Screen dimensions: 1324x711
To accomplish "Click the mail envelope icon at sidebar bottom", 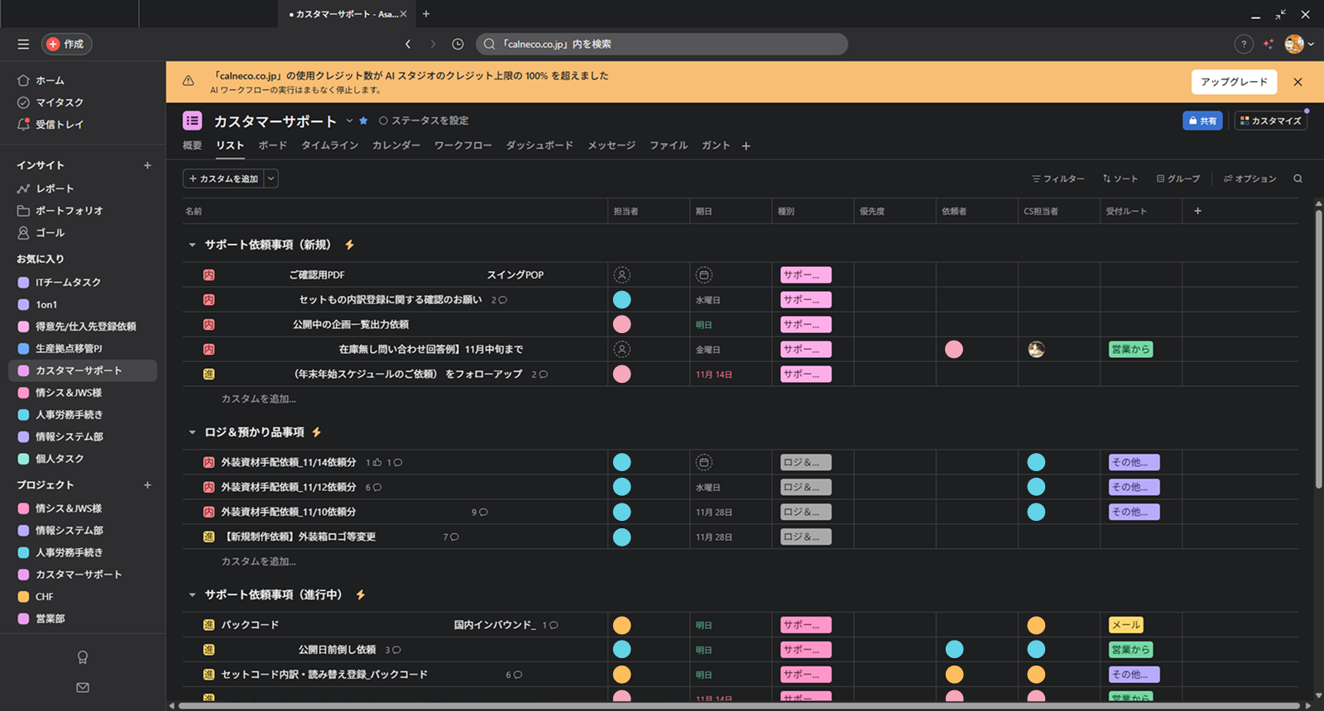I will pyautogui.click(x=83, y=687).
